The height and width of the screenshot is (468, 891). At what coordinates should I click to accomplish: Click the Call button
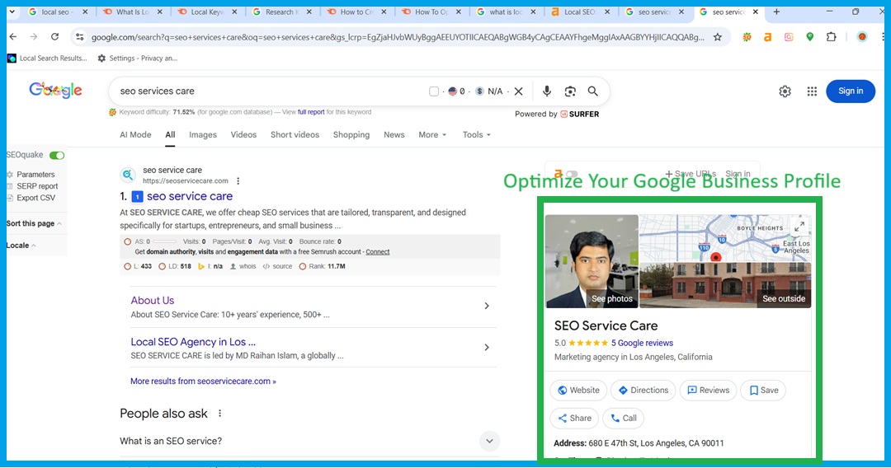[x=624, y=418]
